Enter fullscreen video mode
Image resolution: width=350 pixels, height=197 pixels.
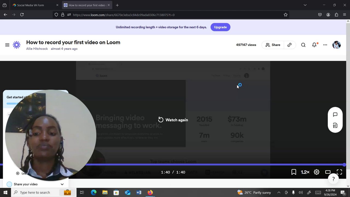coord(339,172)
